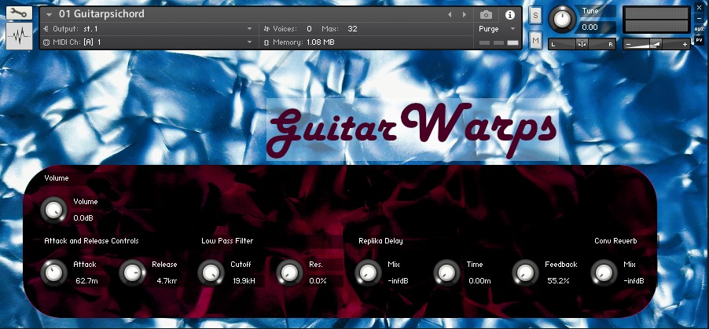The width and height of the screenshot is (709, 329).
Task: Click the Attack and Release Controls label
Action: pyautogui.click(x=91, y=241)
